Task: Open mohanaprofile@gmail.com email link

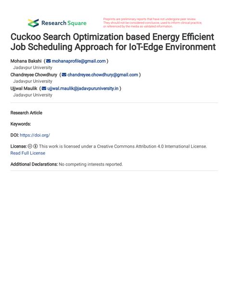Action: [x=78, y=61]
